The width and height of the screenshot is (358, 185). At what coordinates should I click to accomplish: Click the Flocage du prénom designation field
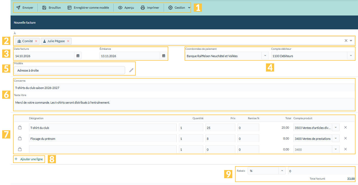coord(103,138)
